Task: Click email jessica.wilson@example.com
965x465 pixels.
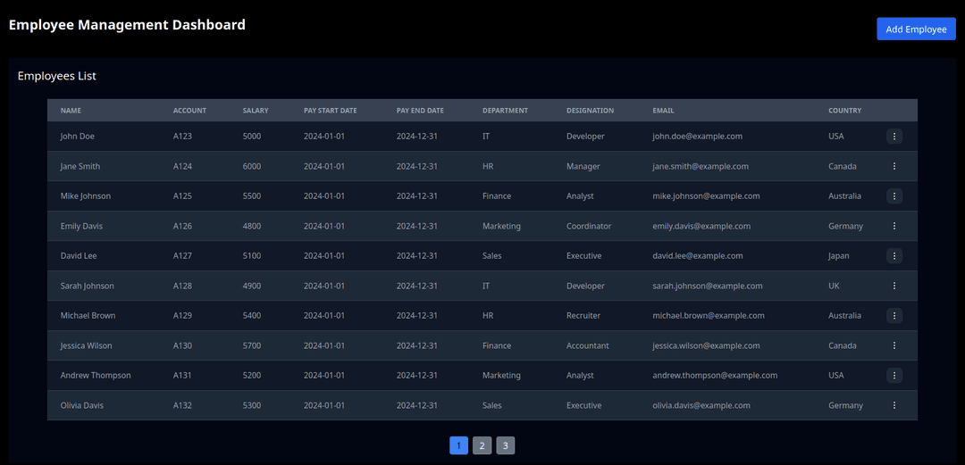Action: point(707,345)
